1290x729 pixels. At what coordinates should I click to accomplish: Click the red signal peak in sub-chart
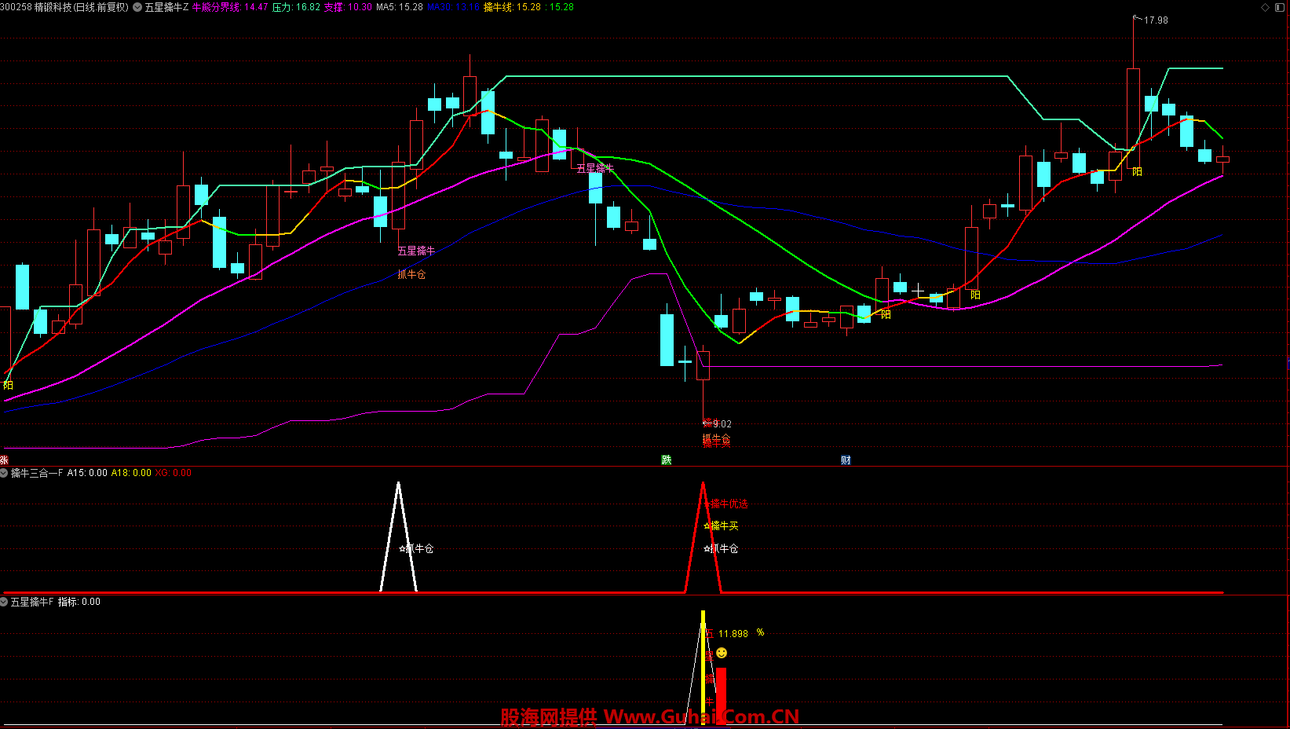tap(703, 537)
